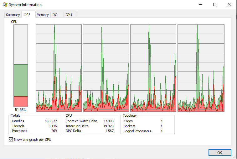Click the second CPU core graph
The width and height of the screenshot is (237, 159).
106,68
